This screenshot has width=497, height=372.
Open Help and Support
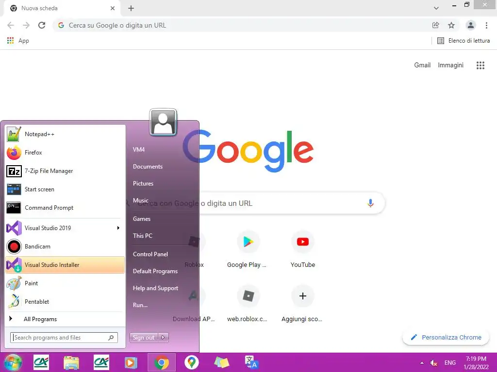point(156,288)
